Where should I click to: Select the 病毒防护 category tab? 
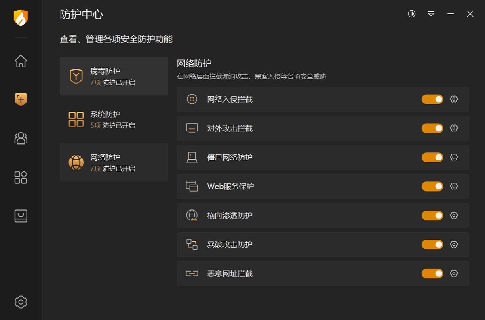114,76
